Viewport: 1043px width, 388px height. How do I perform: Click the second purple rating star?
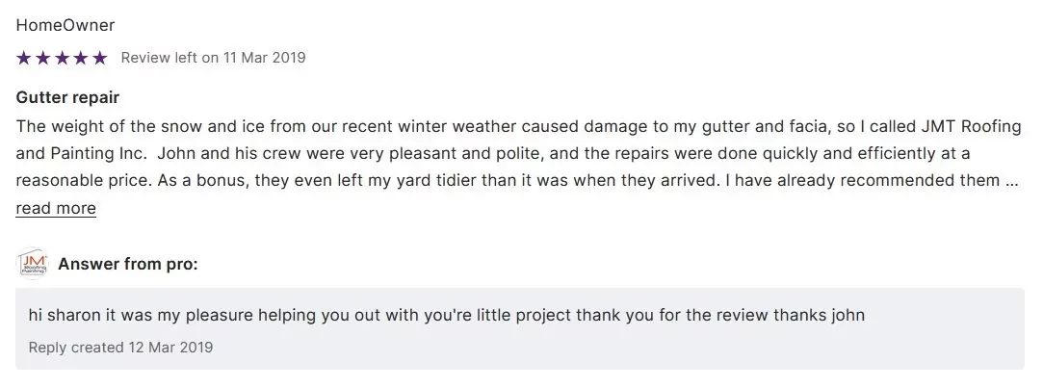point(42,58)
